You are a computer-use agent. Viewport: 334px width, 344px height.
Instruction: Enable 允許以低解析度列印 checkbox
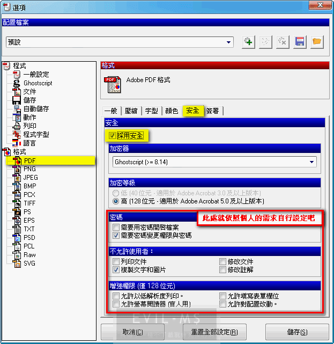(116, 296)
